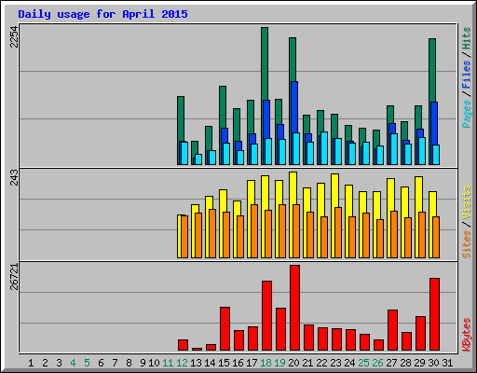Click the 26721 KBytes axis label
The height and width of the screenshot is (373, 477).
14,277
